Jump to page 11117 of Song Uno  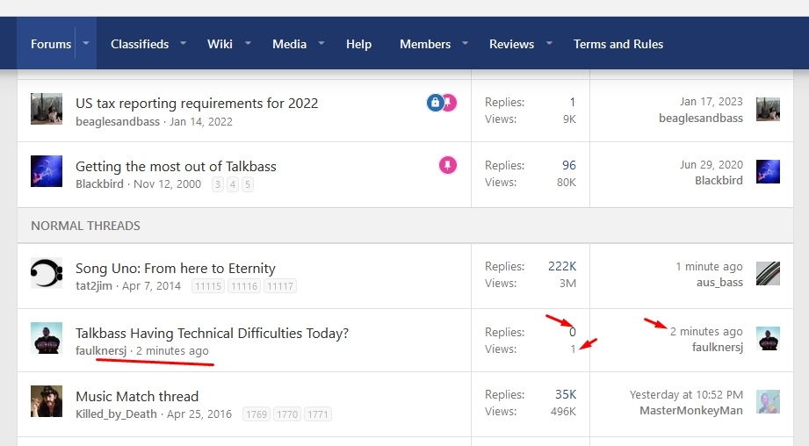(280, 286)
